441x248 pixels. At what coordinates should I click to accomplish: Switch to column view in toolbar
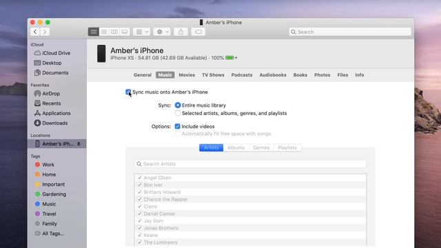pyautogui.click(x=114, y=32)
